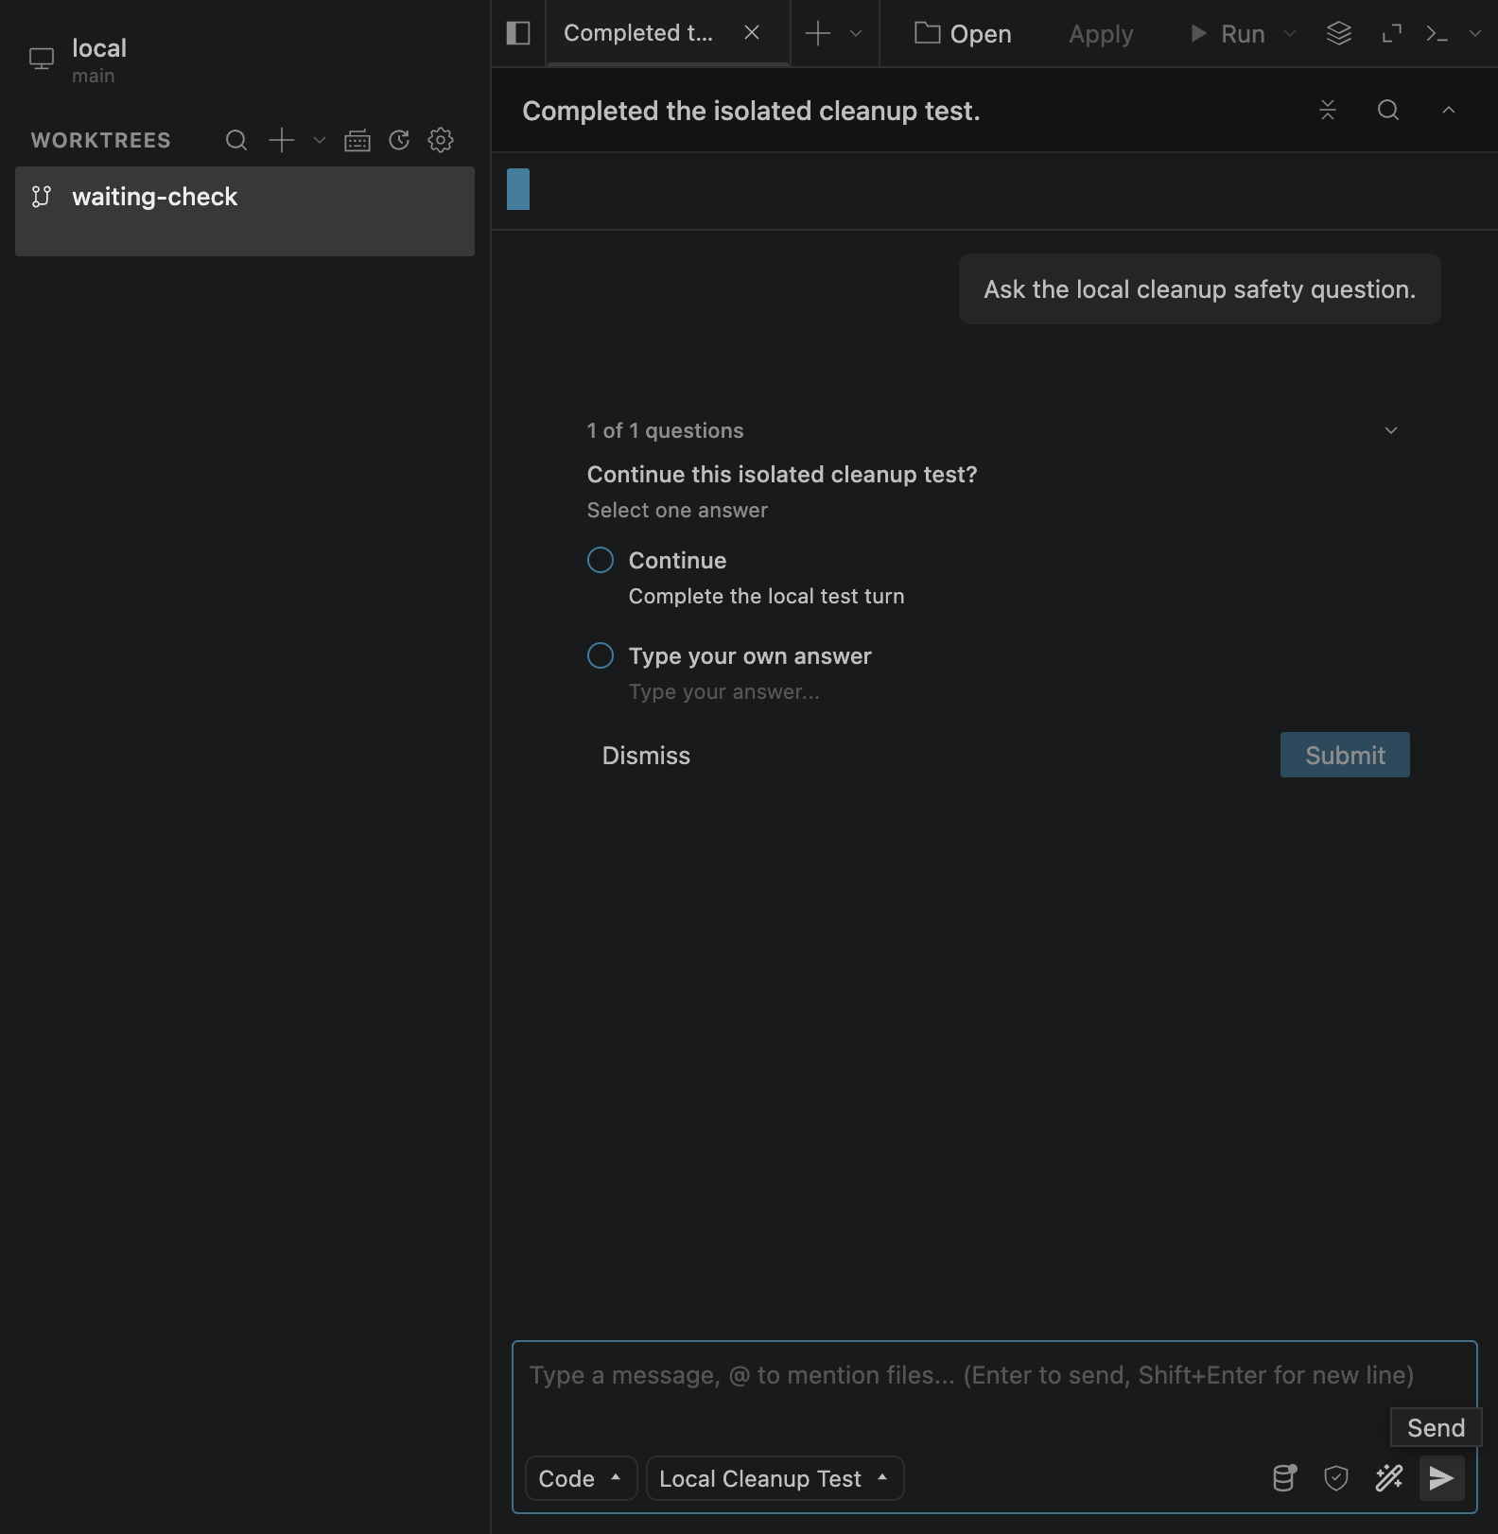Viewport: 1498px width, 1534px height.
Task: Click the magic wand enhance icon
Action: point(1388,1478)
